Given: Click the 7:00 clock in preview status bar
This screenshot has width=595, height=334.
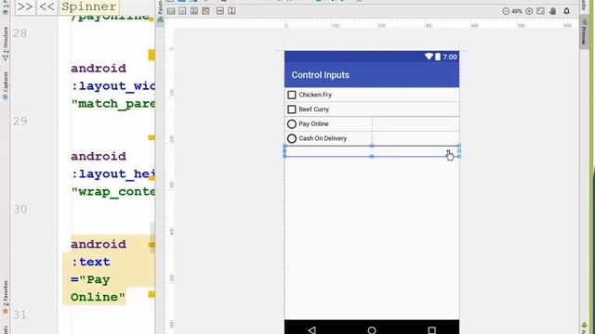Looking at the screenshot, I should coord(450,57).
